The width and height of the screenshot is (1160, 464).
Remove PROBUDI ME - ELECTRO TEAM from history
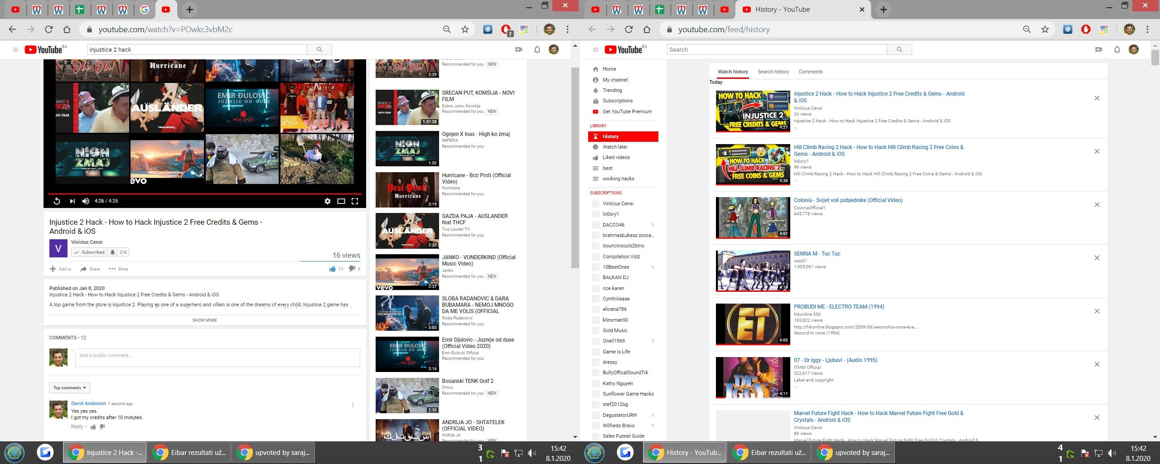click(x=1097, y=311)
